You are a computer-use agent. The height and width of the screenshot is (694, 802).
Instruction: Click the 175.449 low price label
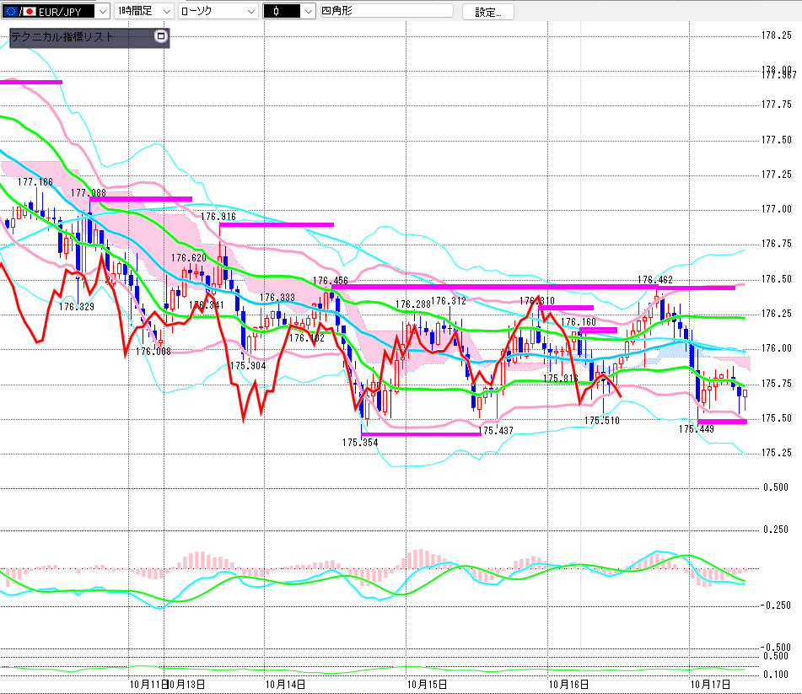point(696,429)
